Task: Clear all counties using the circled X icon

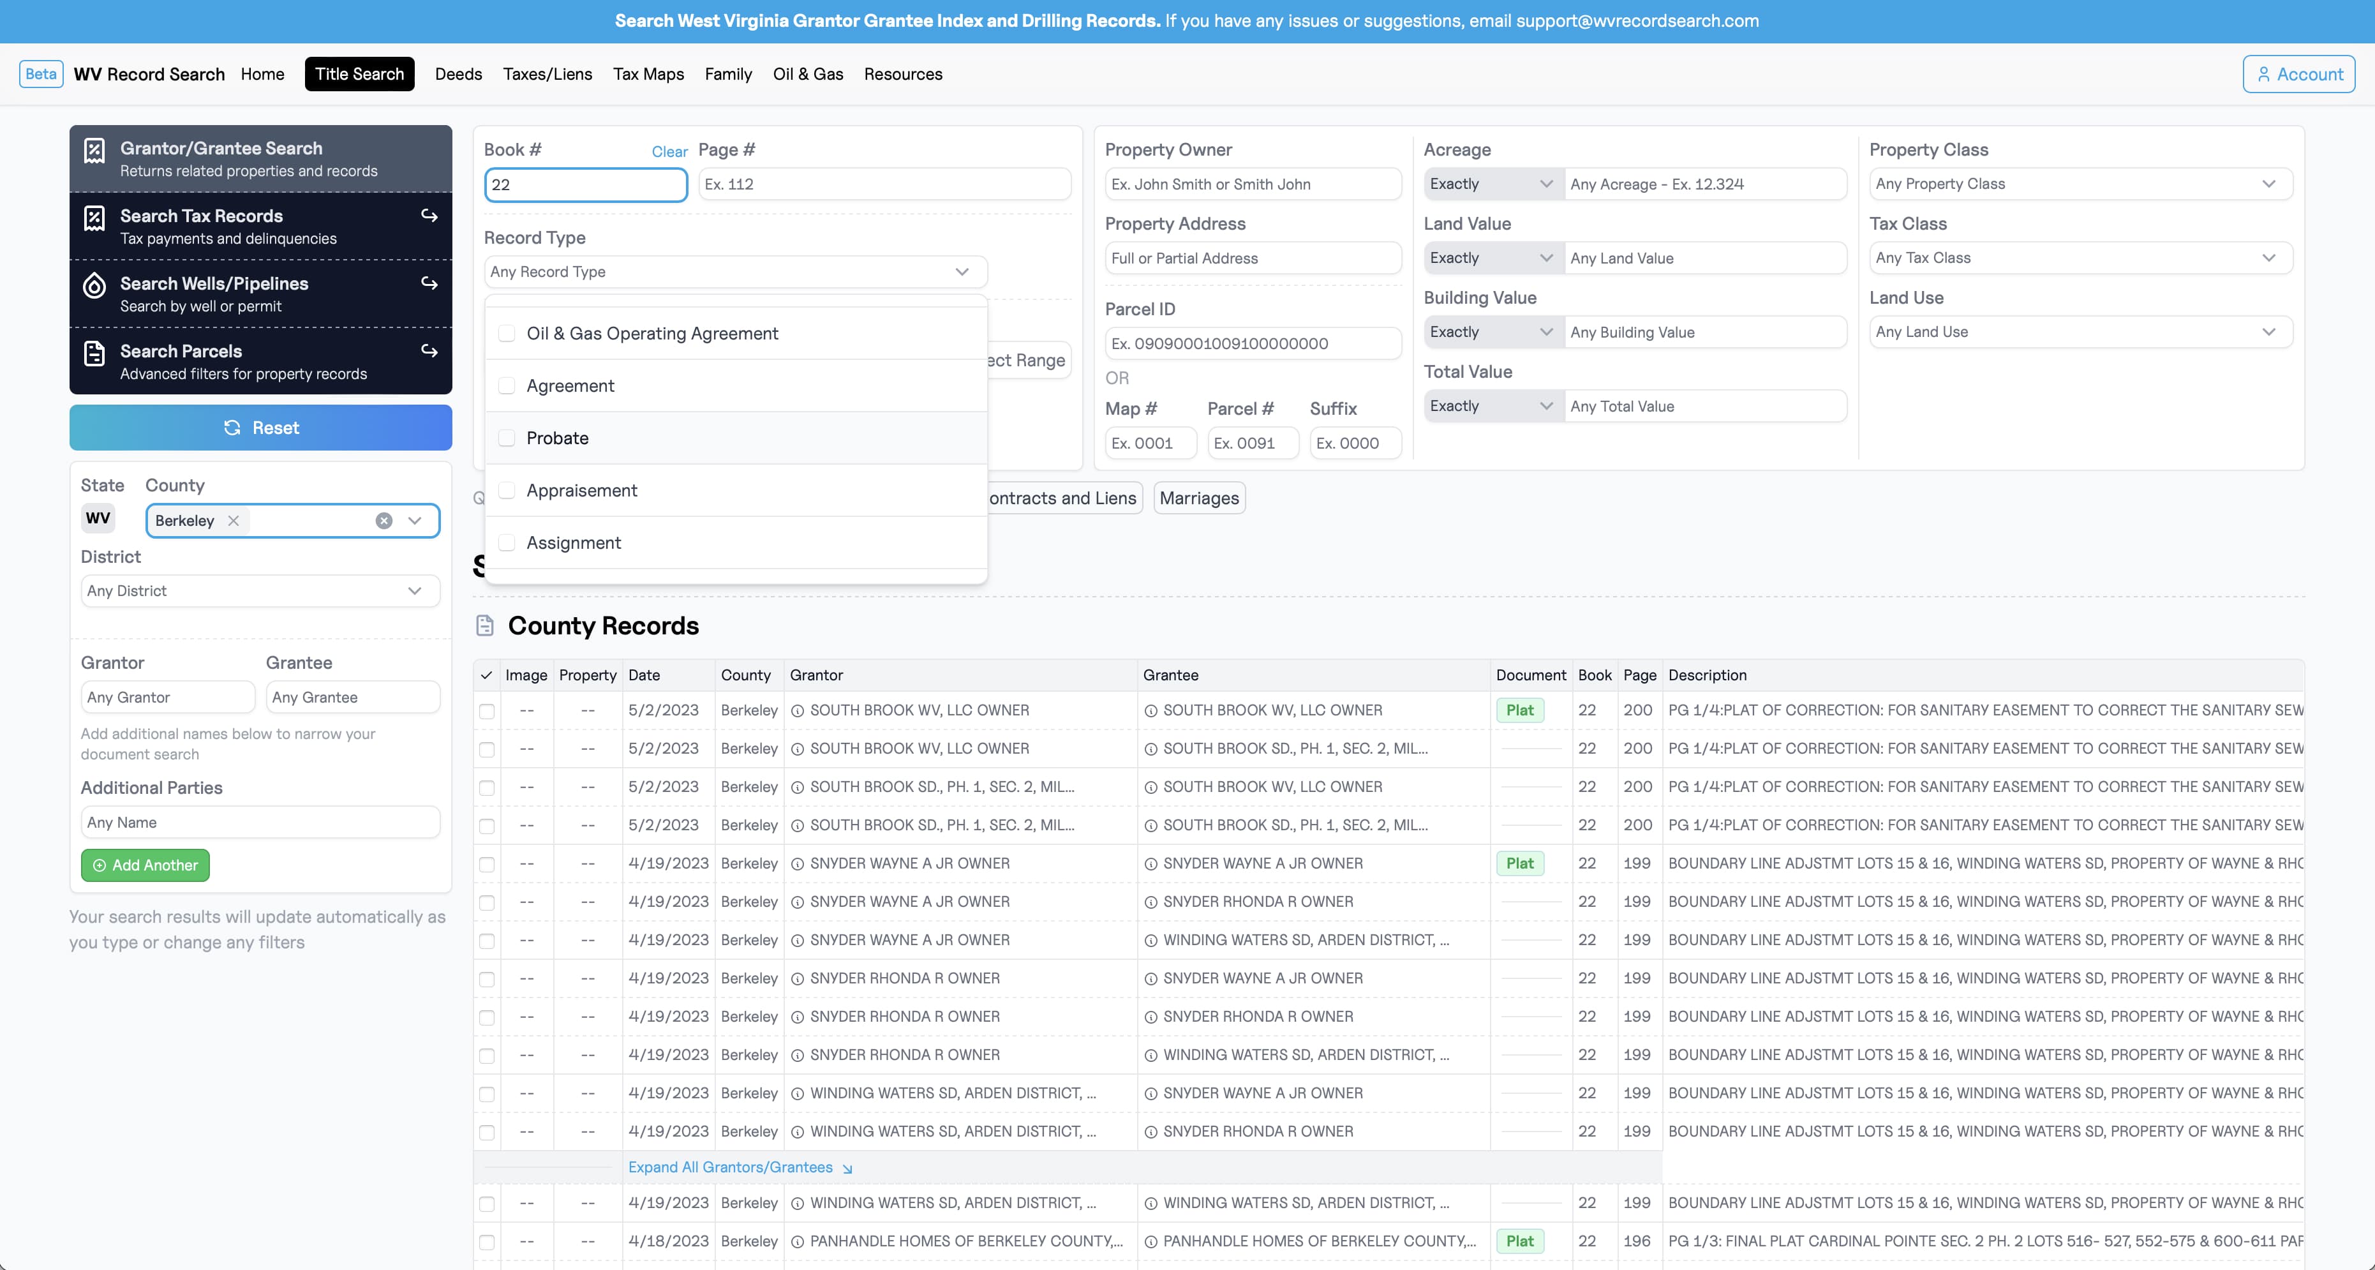Action: click(x=383, y=520)
